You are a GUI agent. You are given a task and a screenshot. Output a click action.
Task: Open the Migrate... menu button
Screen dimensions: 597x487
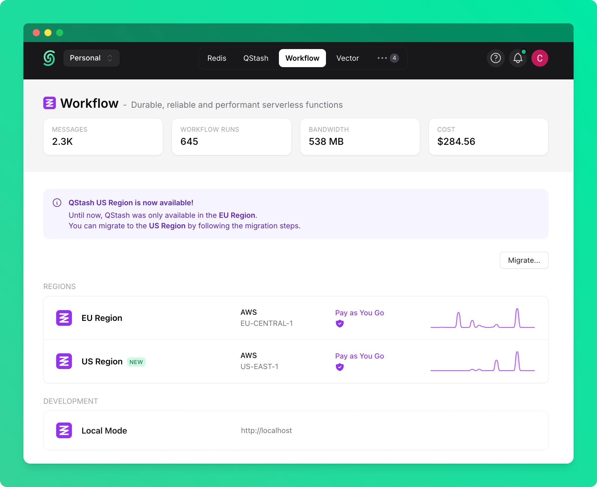(x=524, y=260)
